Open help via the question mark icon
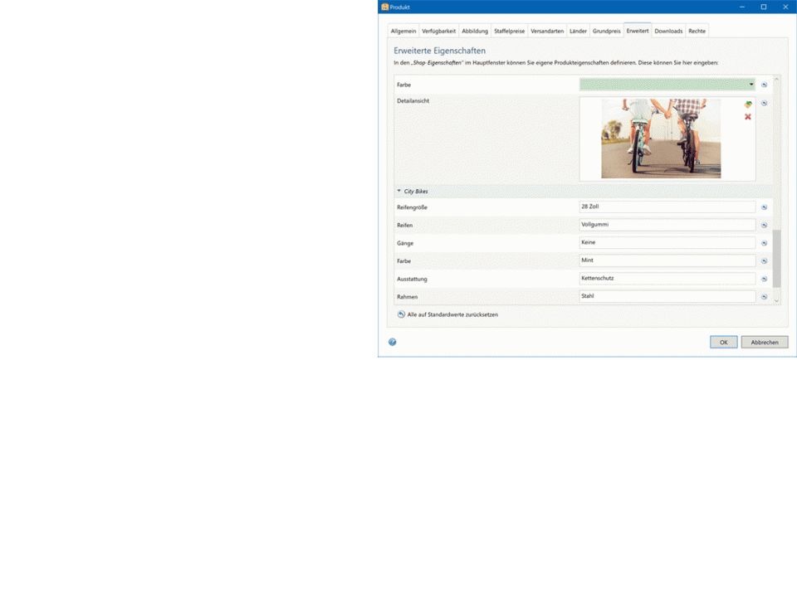Image resolution: width=797 pixels, height=613 pixels. [393, 342]
